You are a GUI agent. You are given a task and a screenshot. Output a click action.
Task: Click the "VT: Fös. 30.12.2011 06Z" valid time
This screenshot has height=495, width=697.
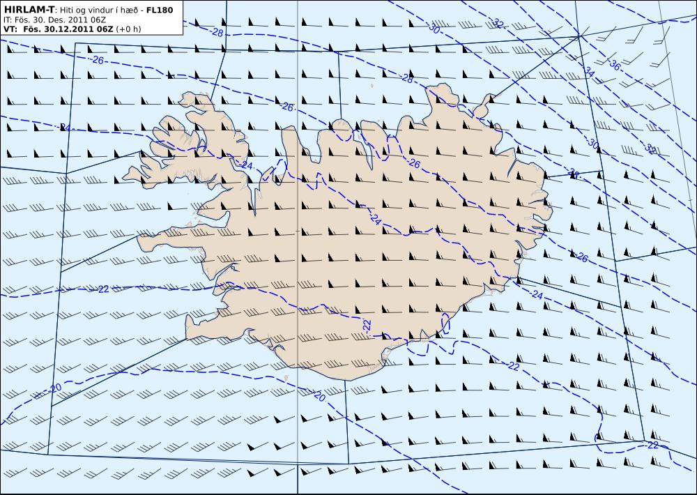[x=59, y=29]
